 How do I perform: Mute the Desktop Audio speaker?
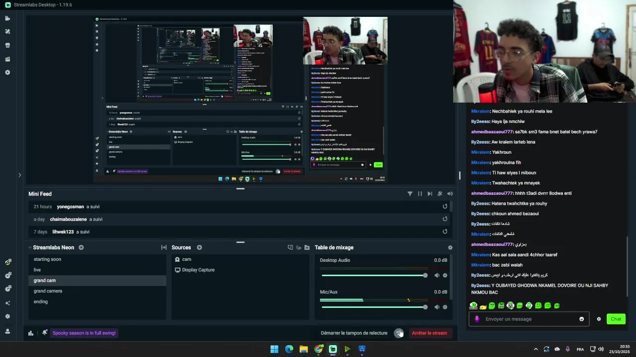tap(437, 275)
